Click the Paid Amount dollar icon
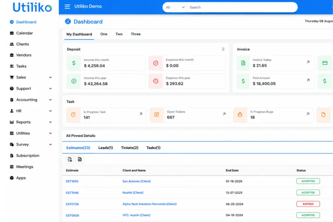Screen dimensions: 333x222 coord(243,81)
